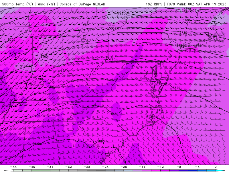The image size is (229, 172).
Task: Click the -16 value on the color scale
Action: (142, 167)
